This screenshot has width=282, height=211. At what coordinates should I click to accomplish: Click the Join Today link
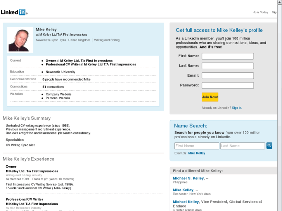(x=261, y=12)
